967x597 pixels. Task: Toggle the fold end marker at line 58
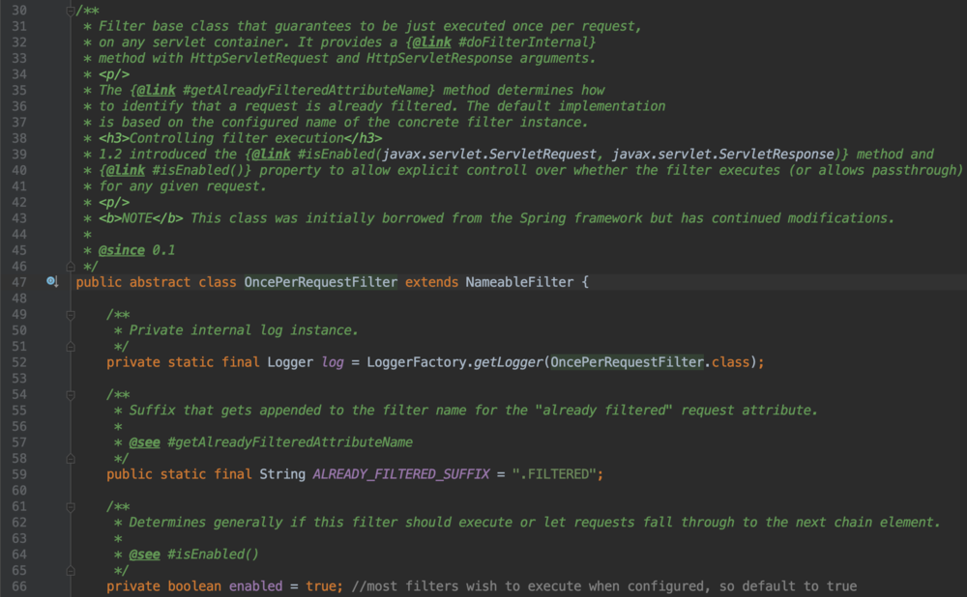click(x=71, y=459)
